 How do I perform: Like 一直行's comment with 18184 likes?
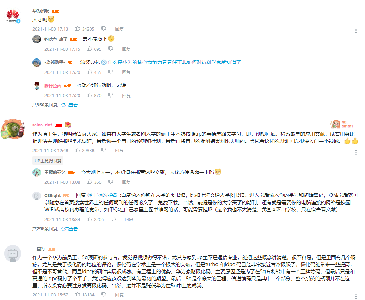[78, 294]
